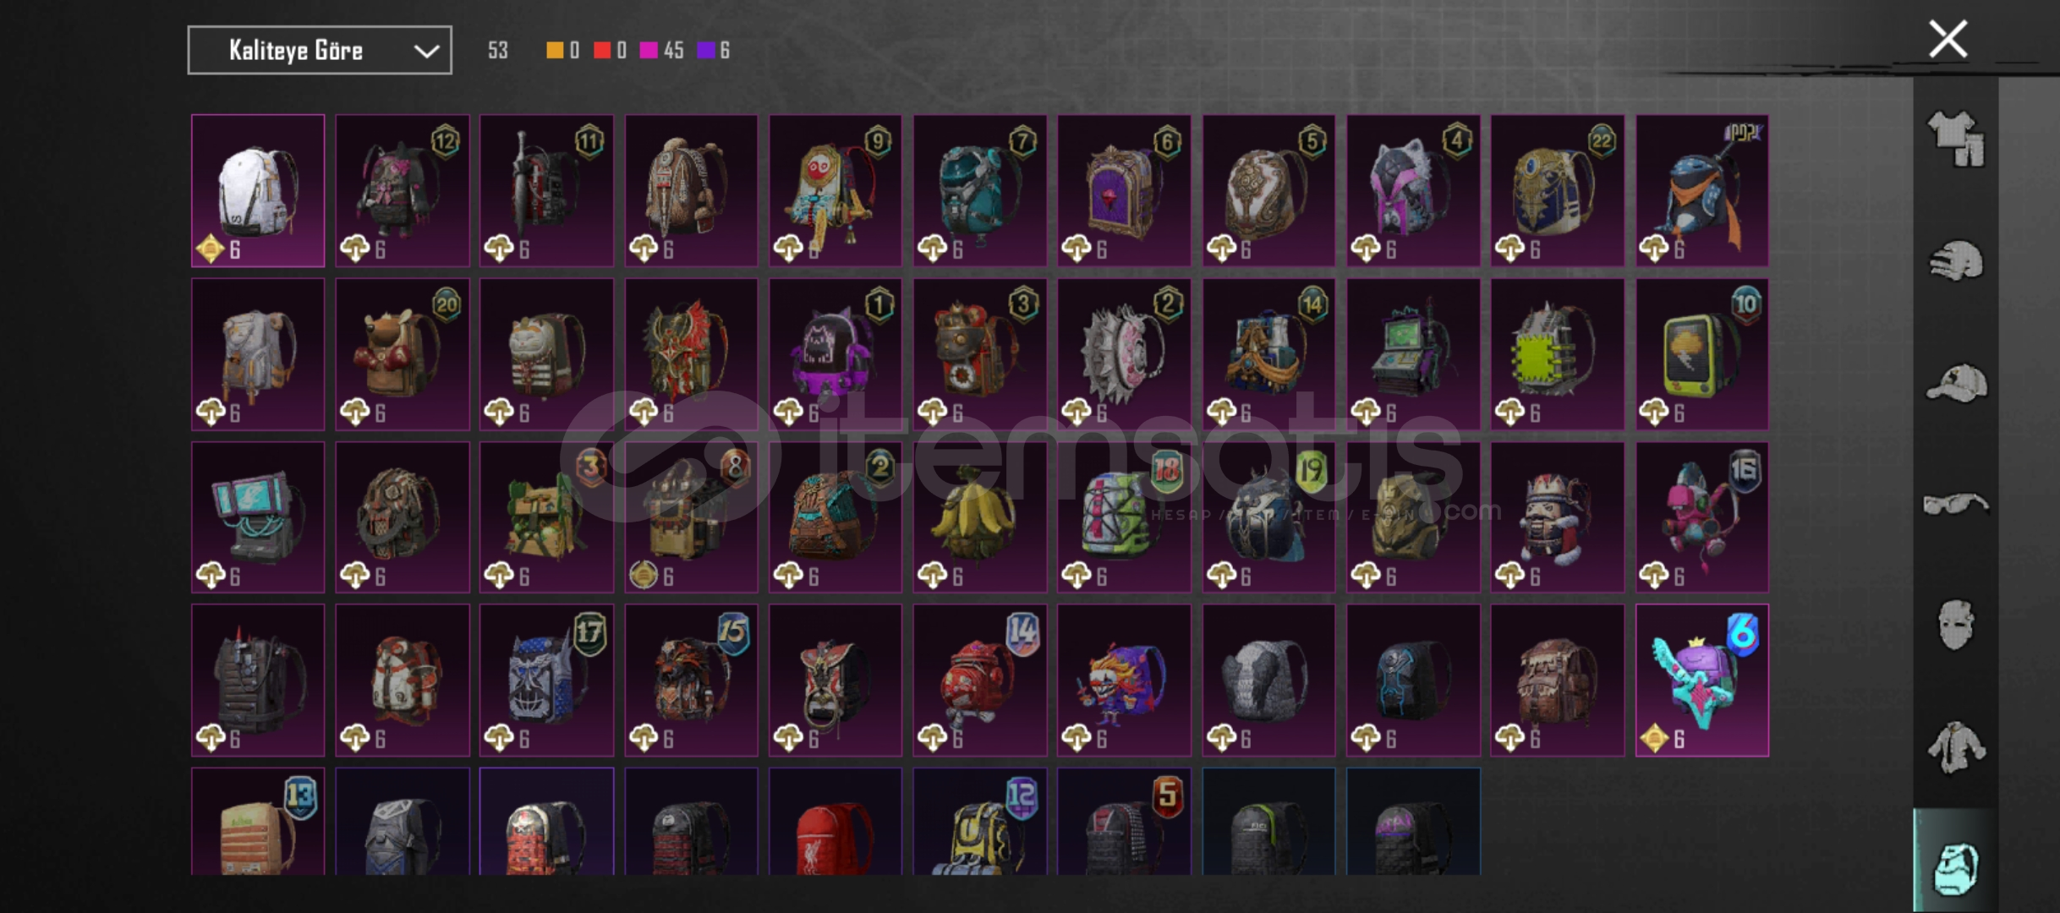Open the outfits category icon in sidebar

pos(1956,139)
